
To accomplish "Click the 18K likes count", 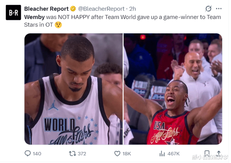I will tap(127, 154).
